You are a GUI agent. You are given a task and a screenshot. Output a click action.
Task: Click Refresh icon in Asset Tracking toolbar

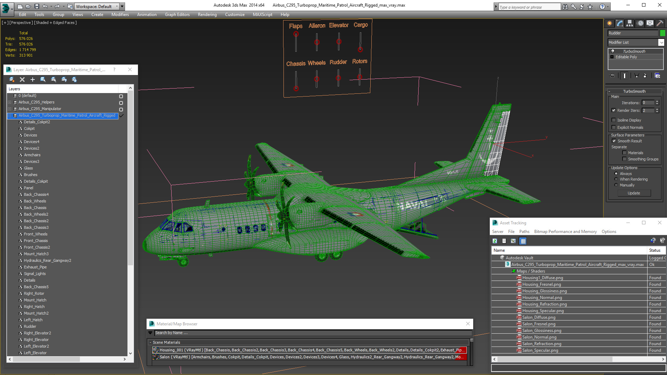click(x=495, y=241)
